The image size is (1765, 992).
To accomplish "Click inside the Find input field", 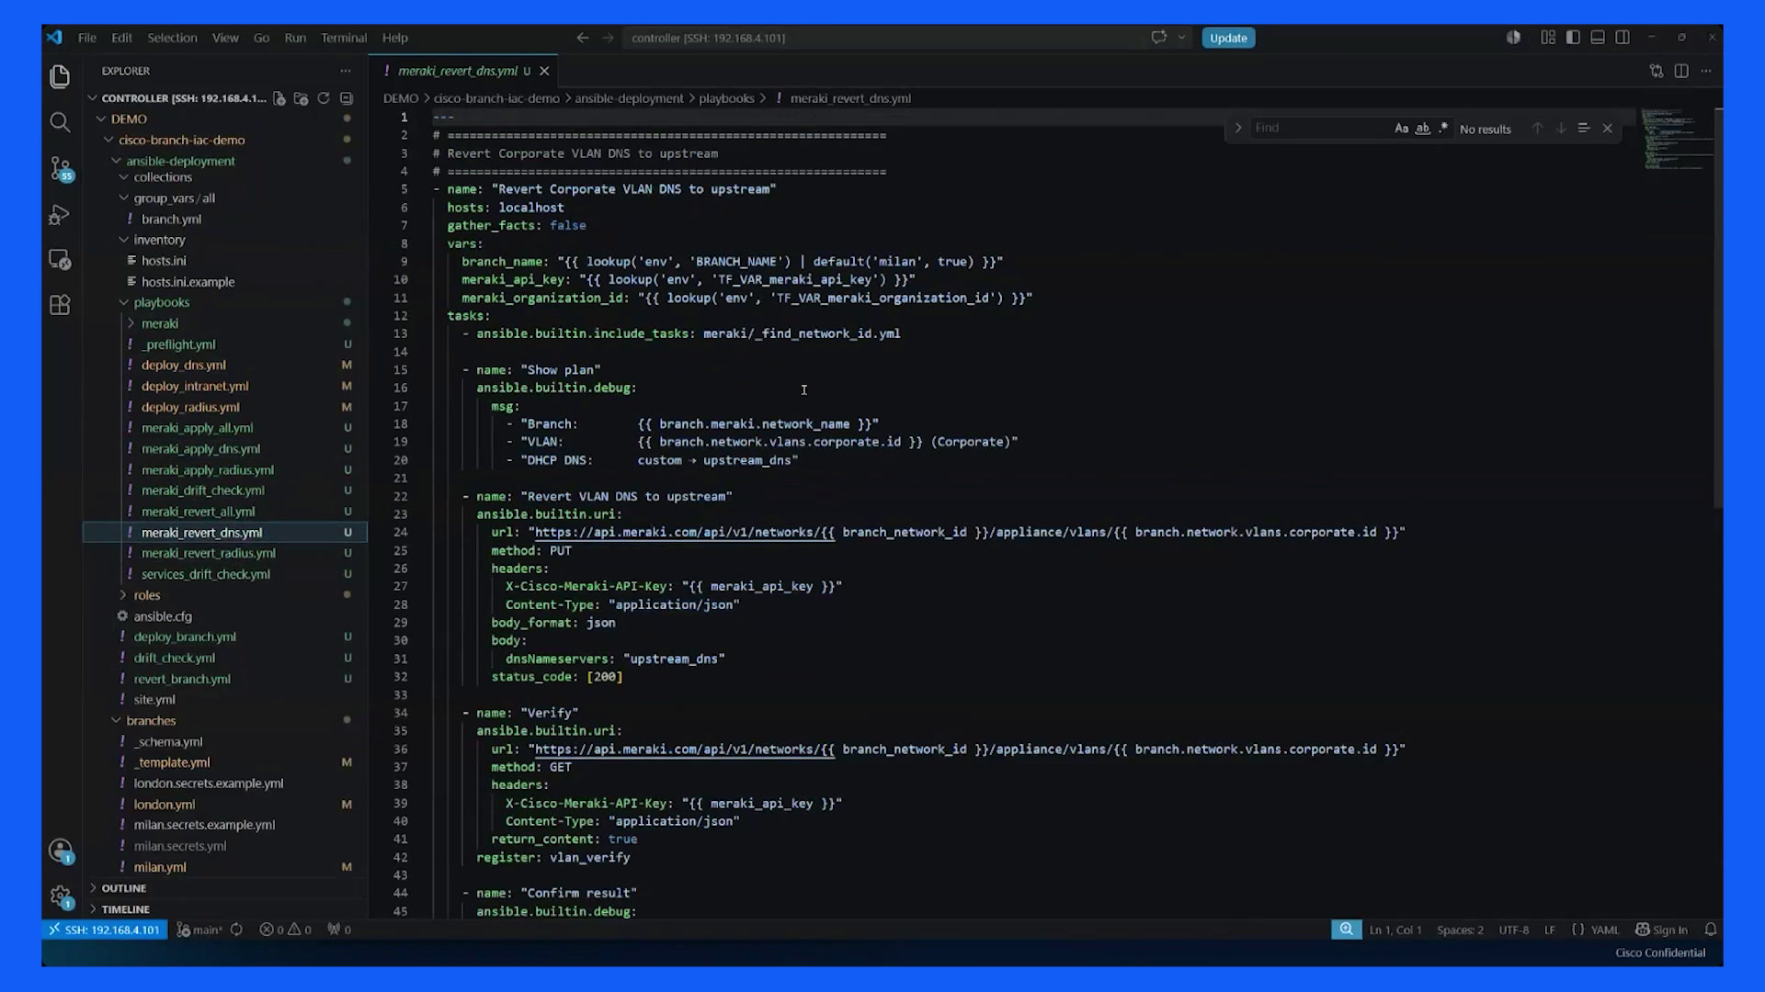I will coord(1319,129).
